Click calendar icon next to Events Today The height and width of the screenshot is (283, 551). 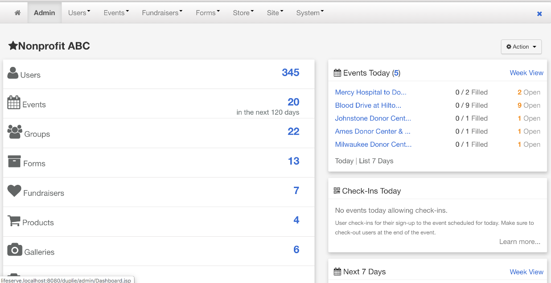point(337,73)
